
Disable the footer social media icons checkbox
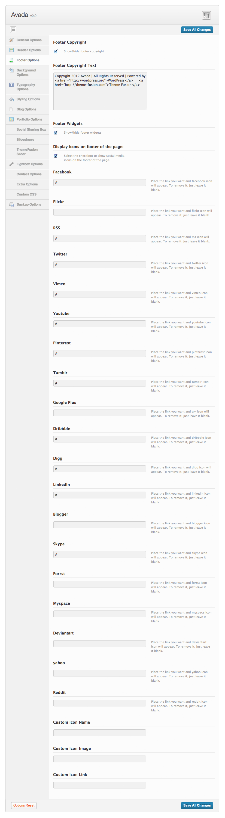pos(56,156)
